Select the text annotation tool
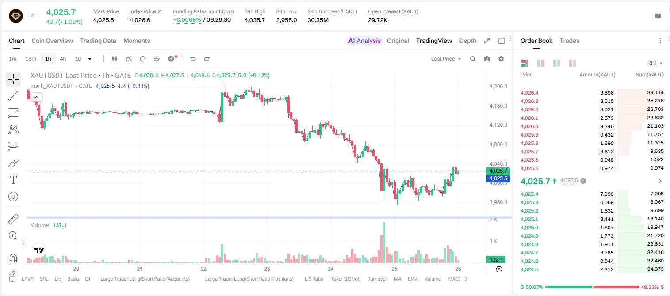 (x=13, y=180)
